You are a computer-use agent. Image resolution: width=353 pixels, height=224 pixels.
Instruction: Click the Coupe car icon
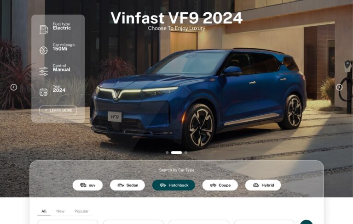click(x=213, y=185)
